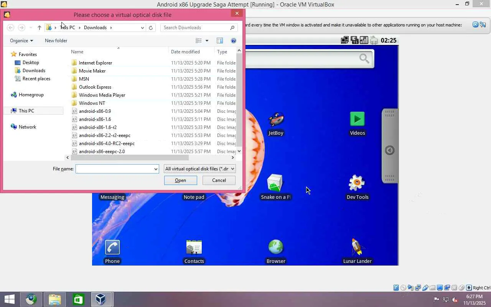
Task: Click the keyboard capture arrow indicator
Action: (469, 288)
